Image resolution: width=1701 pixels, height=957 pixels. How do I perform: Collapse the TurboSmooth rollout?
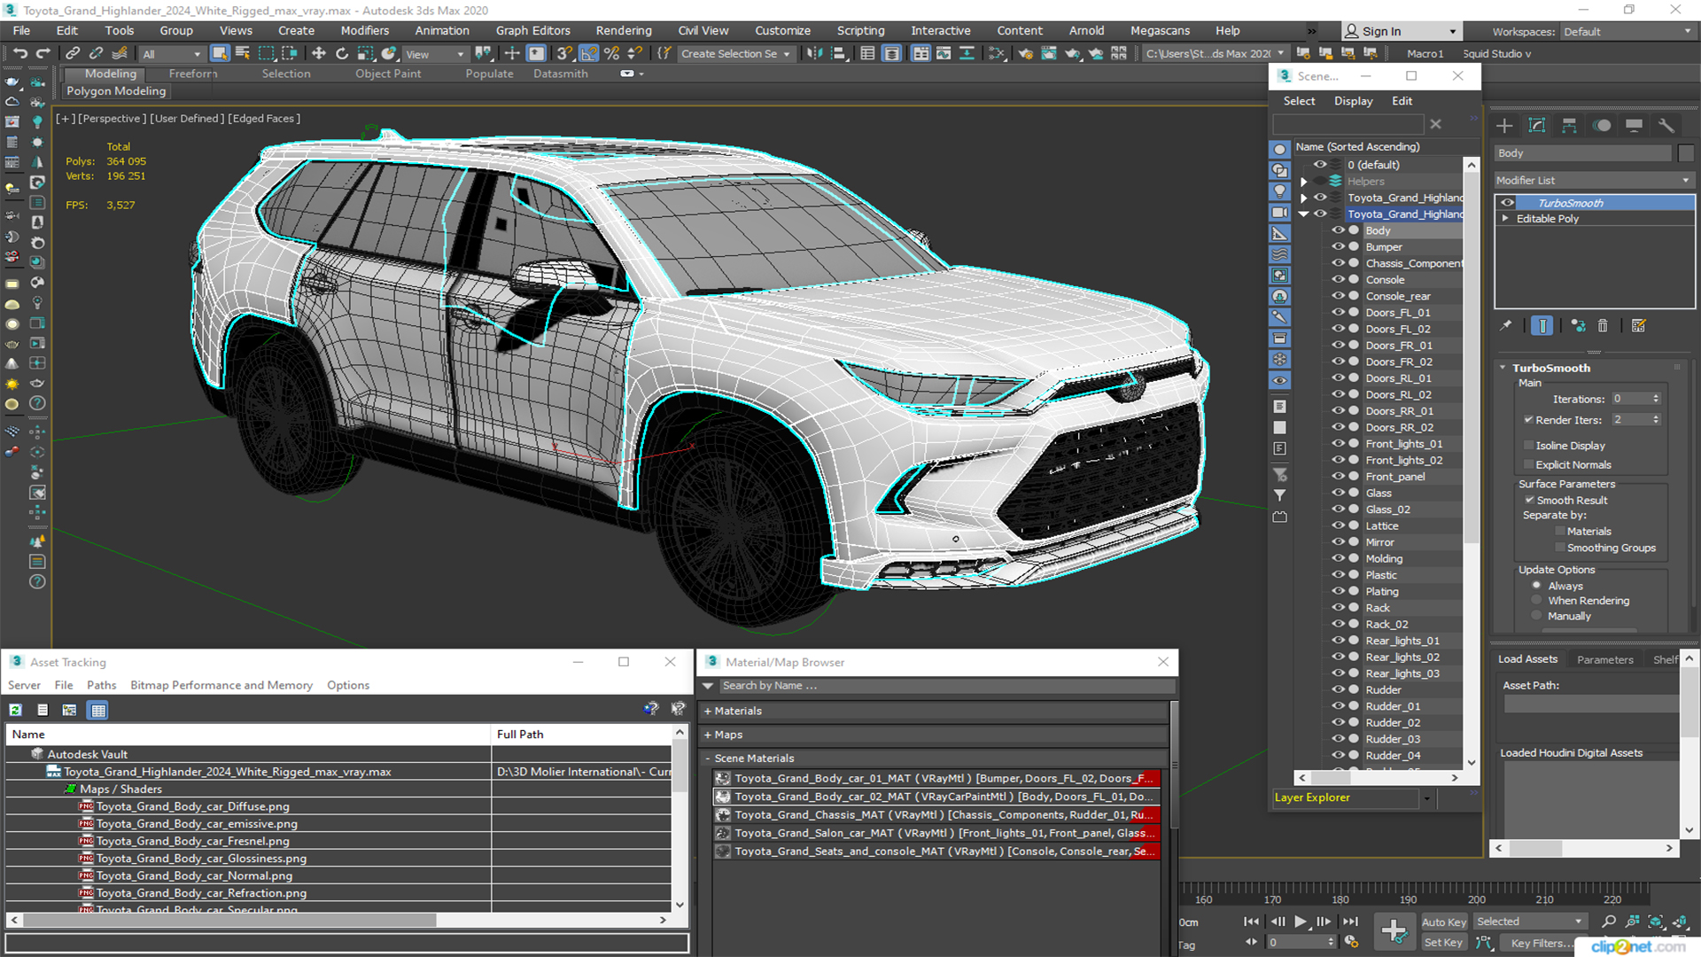point(1503,368)
